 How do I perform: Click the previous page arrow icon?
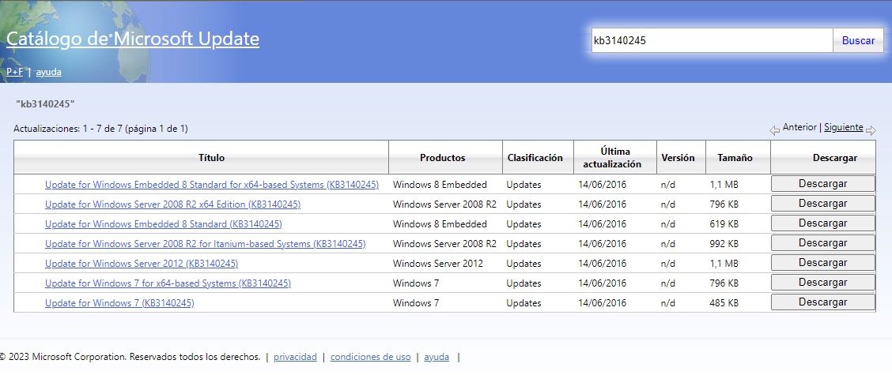[x=774, y=131]
